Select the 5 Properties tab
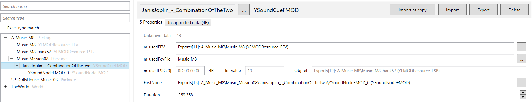The image size is (532, 102). [151, 22]
